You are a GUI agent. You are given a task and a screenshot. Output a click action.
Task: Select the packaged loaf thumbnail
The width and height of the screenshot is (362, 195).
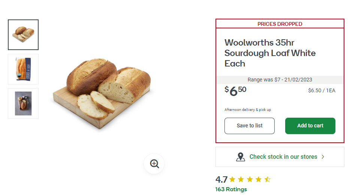click(x=23, y=69)
